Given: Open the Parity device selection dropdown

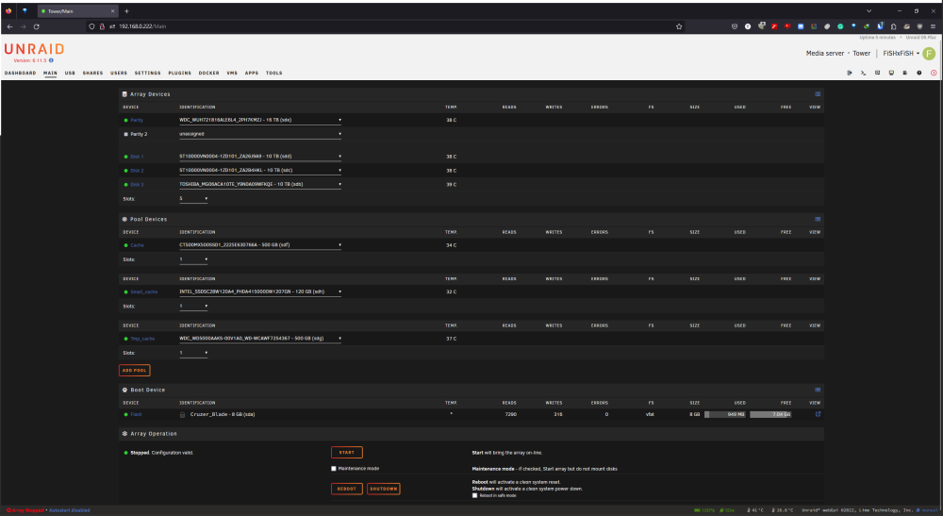Looking at the screenshot, I should 260,120.
